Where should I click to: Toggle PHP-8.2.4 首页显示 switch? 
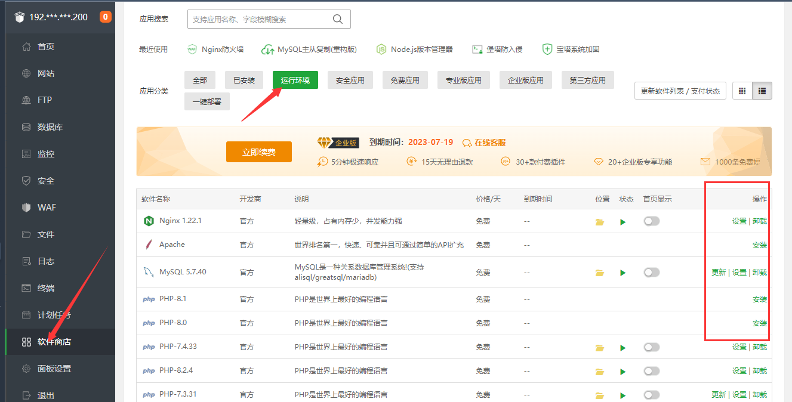click(x=652, y=371)
